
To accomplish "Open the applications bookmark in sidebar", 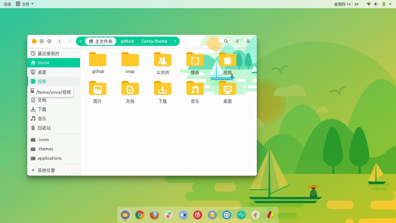I will (x=53, y=158).
